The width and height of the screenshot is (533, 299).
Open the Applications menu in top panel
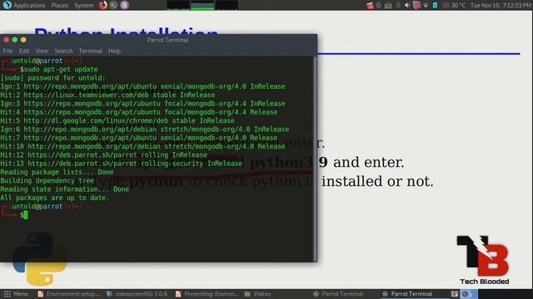(29, 6)
